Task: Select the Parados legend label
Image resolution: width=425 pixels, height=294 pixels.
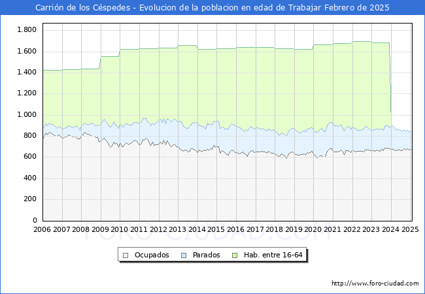Action: [x=206, y=255]
